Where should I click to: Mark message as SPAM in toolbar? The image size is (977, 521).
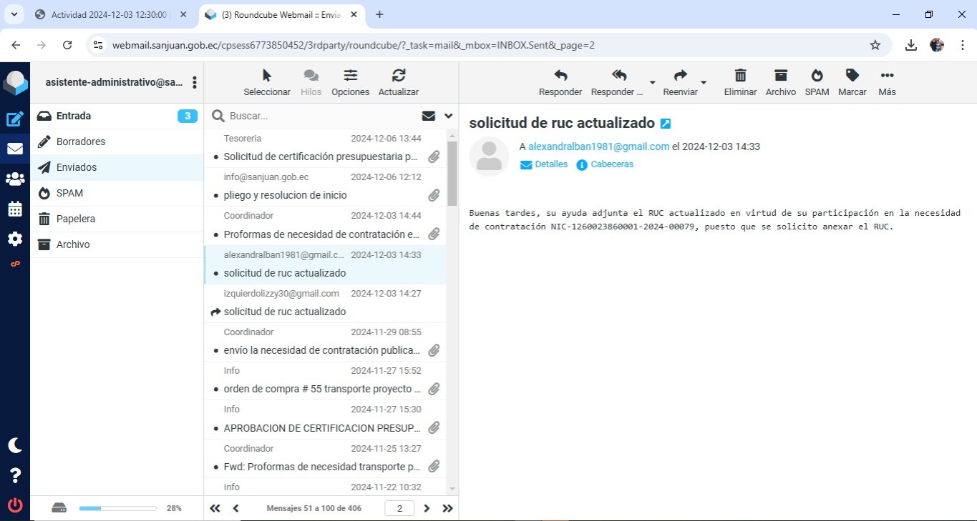(x=817, y=76)
